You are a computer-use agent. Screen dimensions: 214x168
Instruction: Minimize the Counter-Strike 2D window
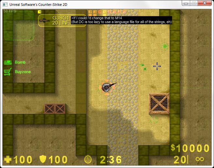186,3
